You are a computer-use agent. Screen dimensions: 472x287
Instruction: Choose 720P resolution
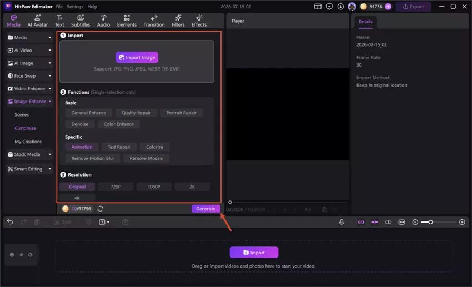116,187
